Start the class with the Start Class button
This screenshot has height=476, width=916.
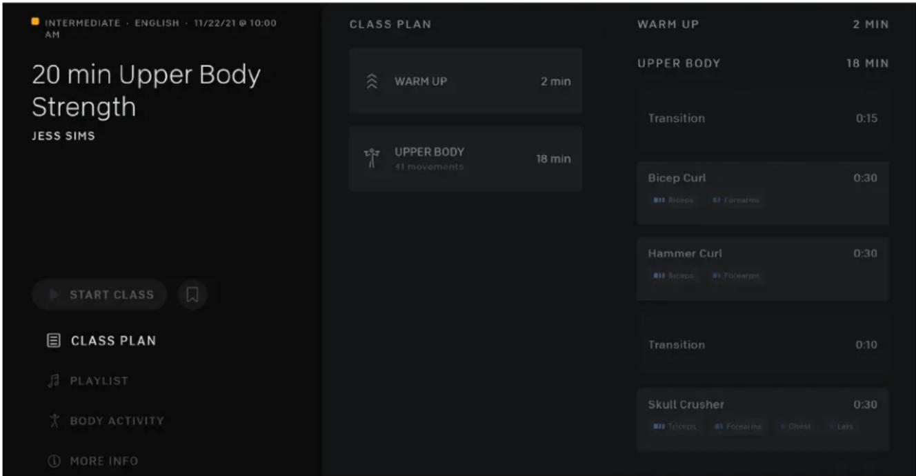99,295
